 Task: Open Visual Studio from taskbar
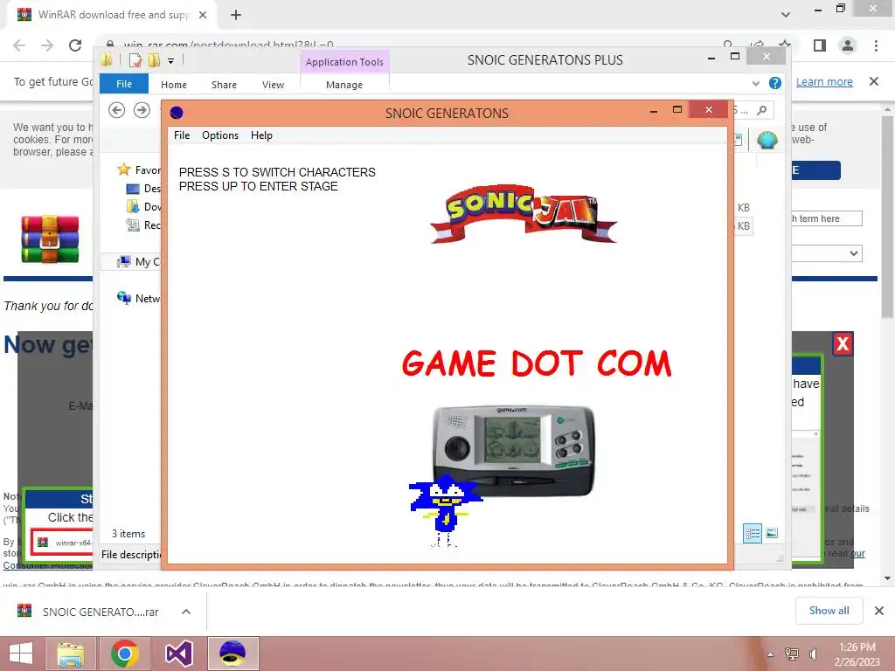[179, 654]
